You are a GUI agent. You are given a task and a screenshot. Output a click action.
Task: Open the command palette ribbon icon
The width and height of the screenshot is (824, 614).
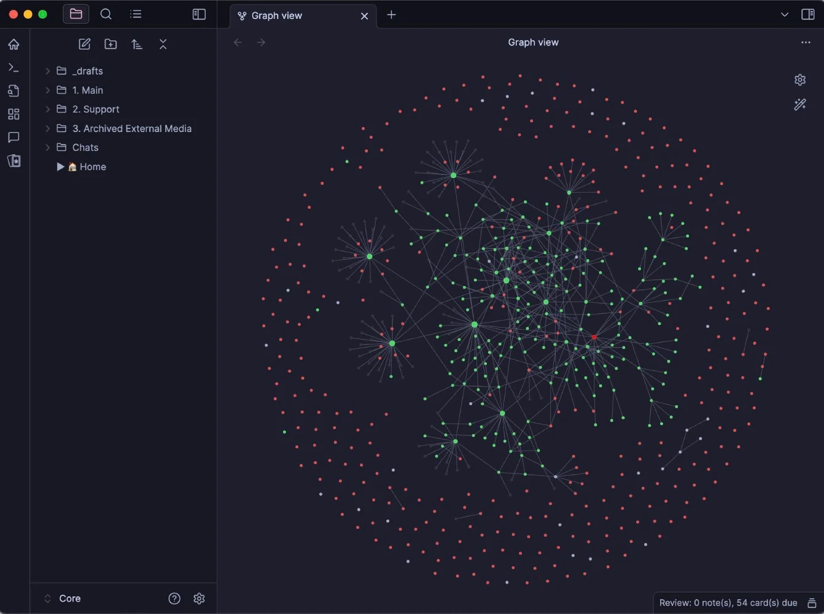[x=14, y=68]
